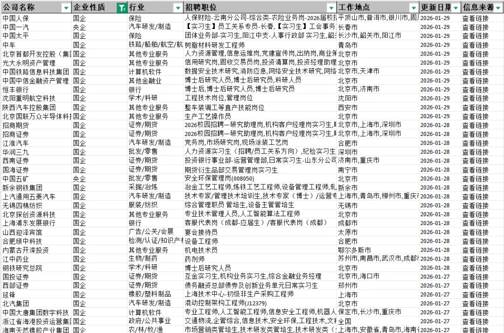Open the 信息来源 column filter dropdown
This screenshot has width=504, height=333.
tap(498, 8)
